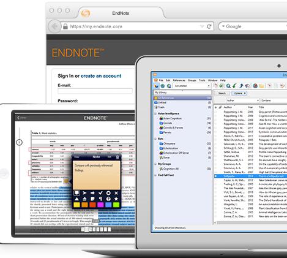Pick the green note color swatch

[x=116, y=205]
